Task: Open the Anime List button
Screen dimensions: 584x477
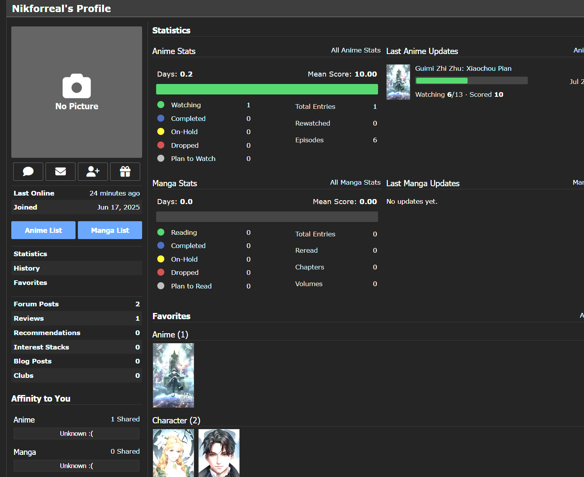Action: point(43,230)
